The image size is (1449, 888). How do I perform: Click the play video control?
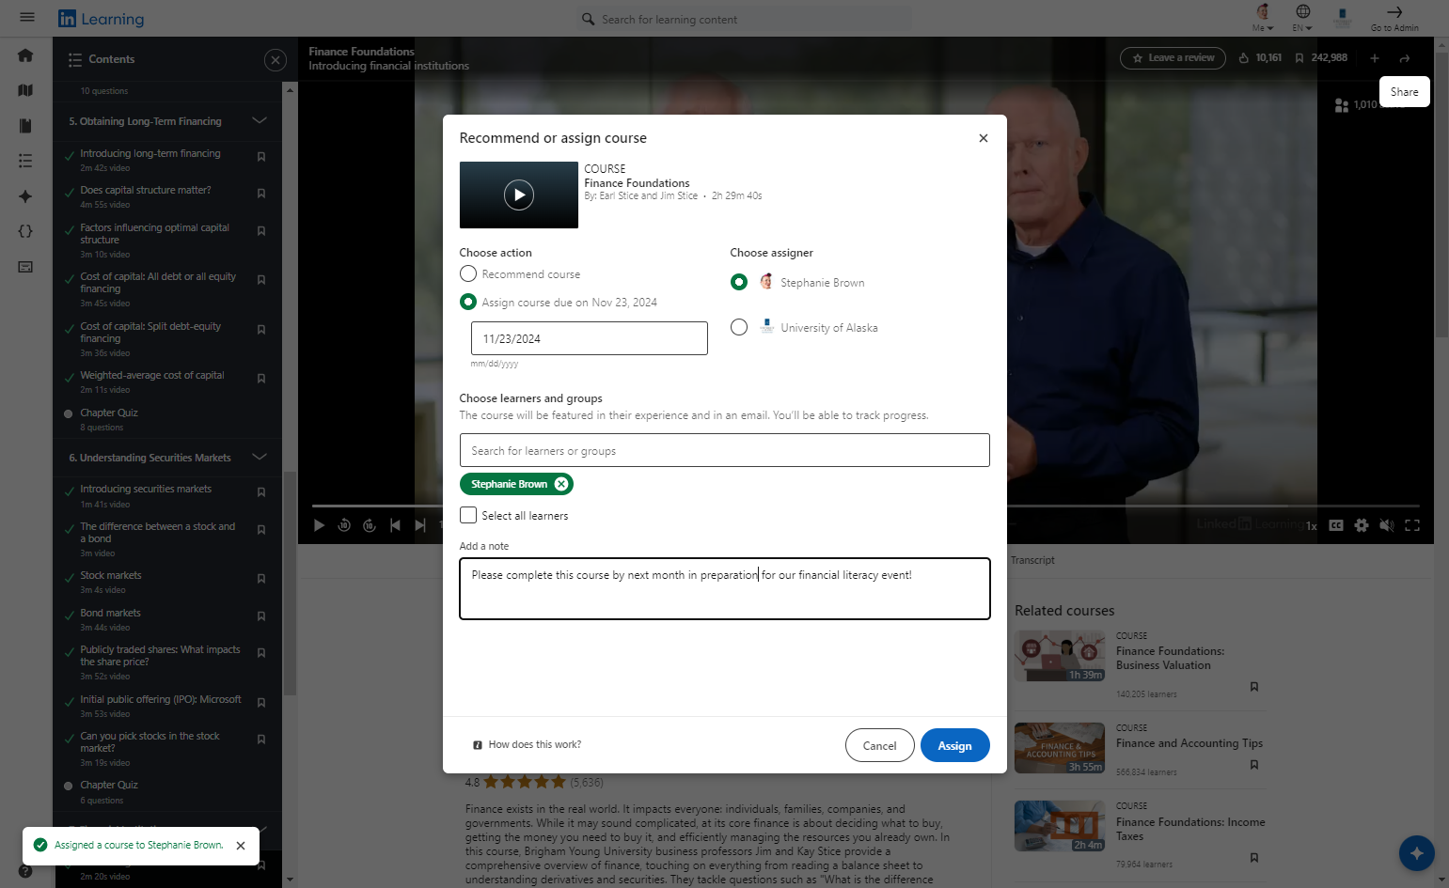(x=319, y=525)
